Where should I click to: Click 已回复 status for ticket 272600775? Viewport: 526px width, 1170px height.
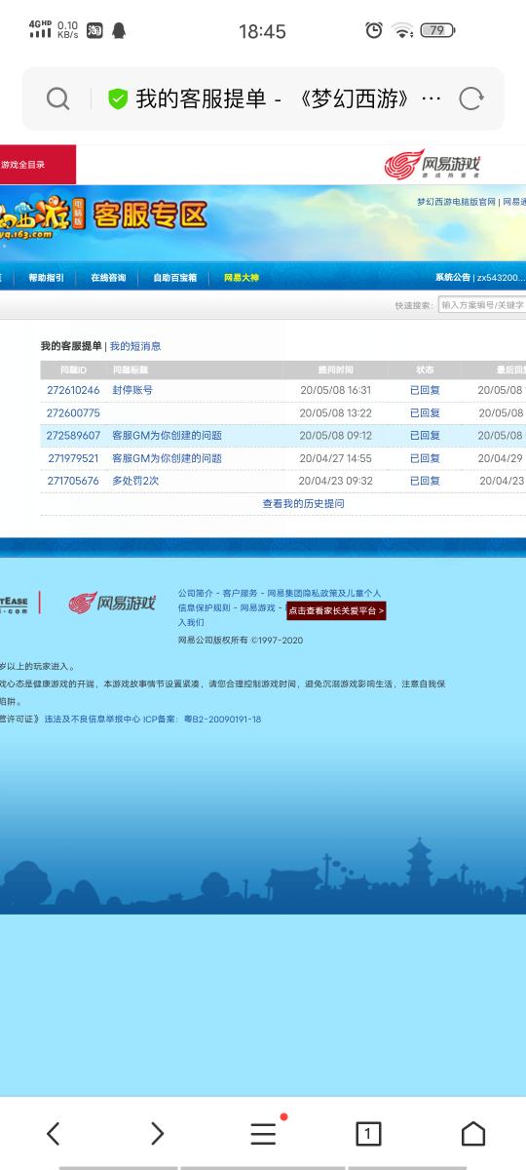click(x=425, y=413)
